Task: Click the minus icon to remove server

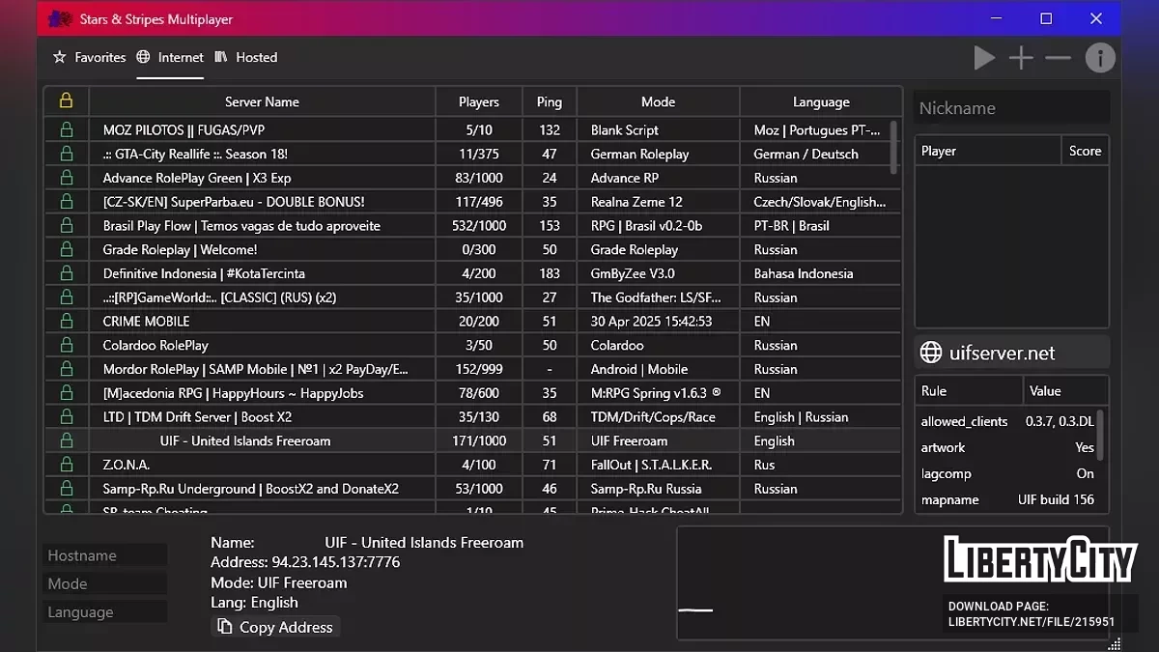Action: click(1059, 58)
